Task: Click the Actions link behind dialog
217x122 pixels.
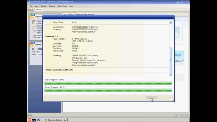Action: [178, 61]
